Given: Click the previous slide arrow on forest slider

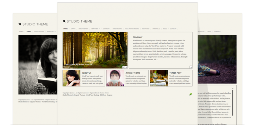Looking at the screenshot, I should click(124, 67).
